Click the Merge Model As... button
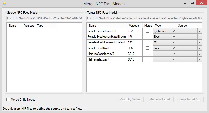This screenshot has height=113, width=209. [190, 99]
